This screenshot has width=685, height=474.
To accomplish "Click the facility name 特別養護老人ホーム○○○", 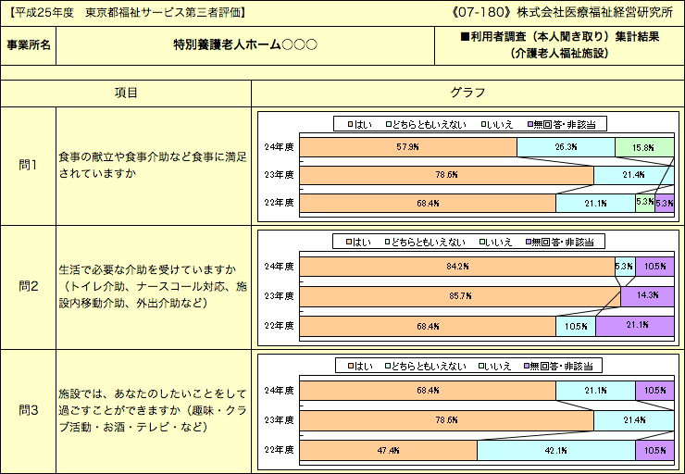I will coord(245,44).
